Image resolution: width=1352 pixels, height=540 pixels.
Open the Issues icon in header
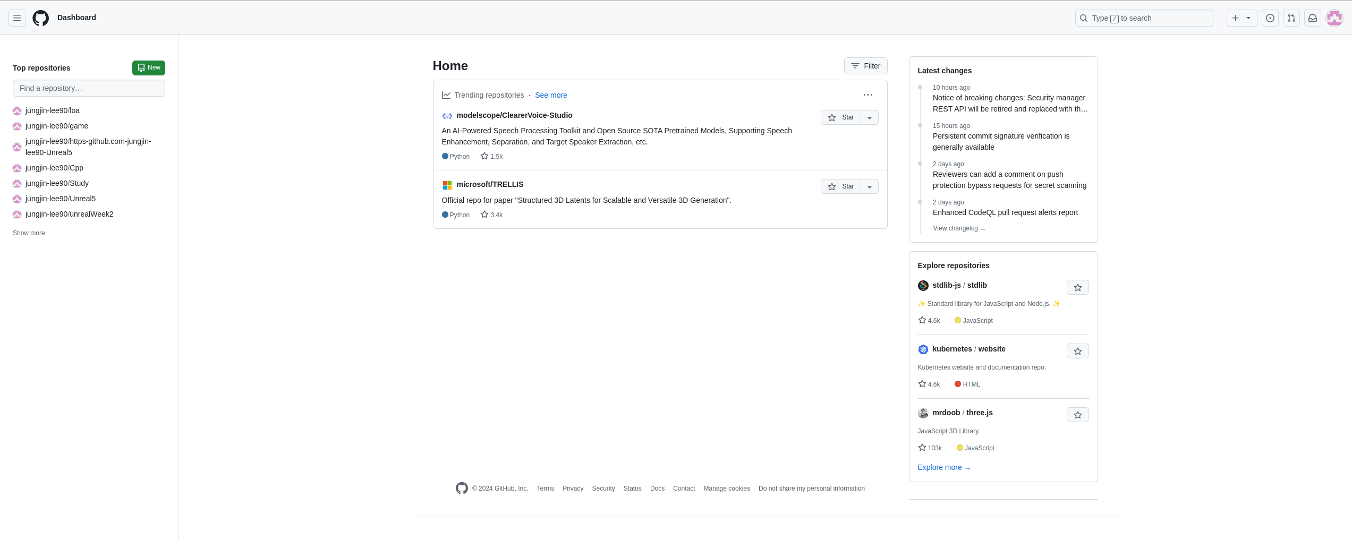tap(1270, 18)
